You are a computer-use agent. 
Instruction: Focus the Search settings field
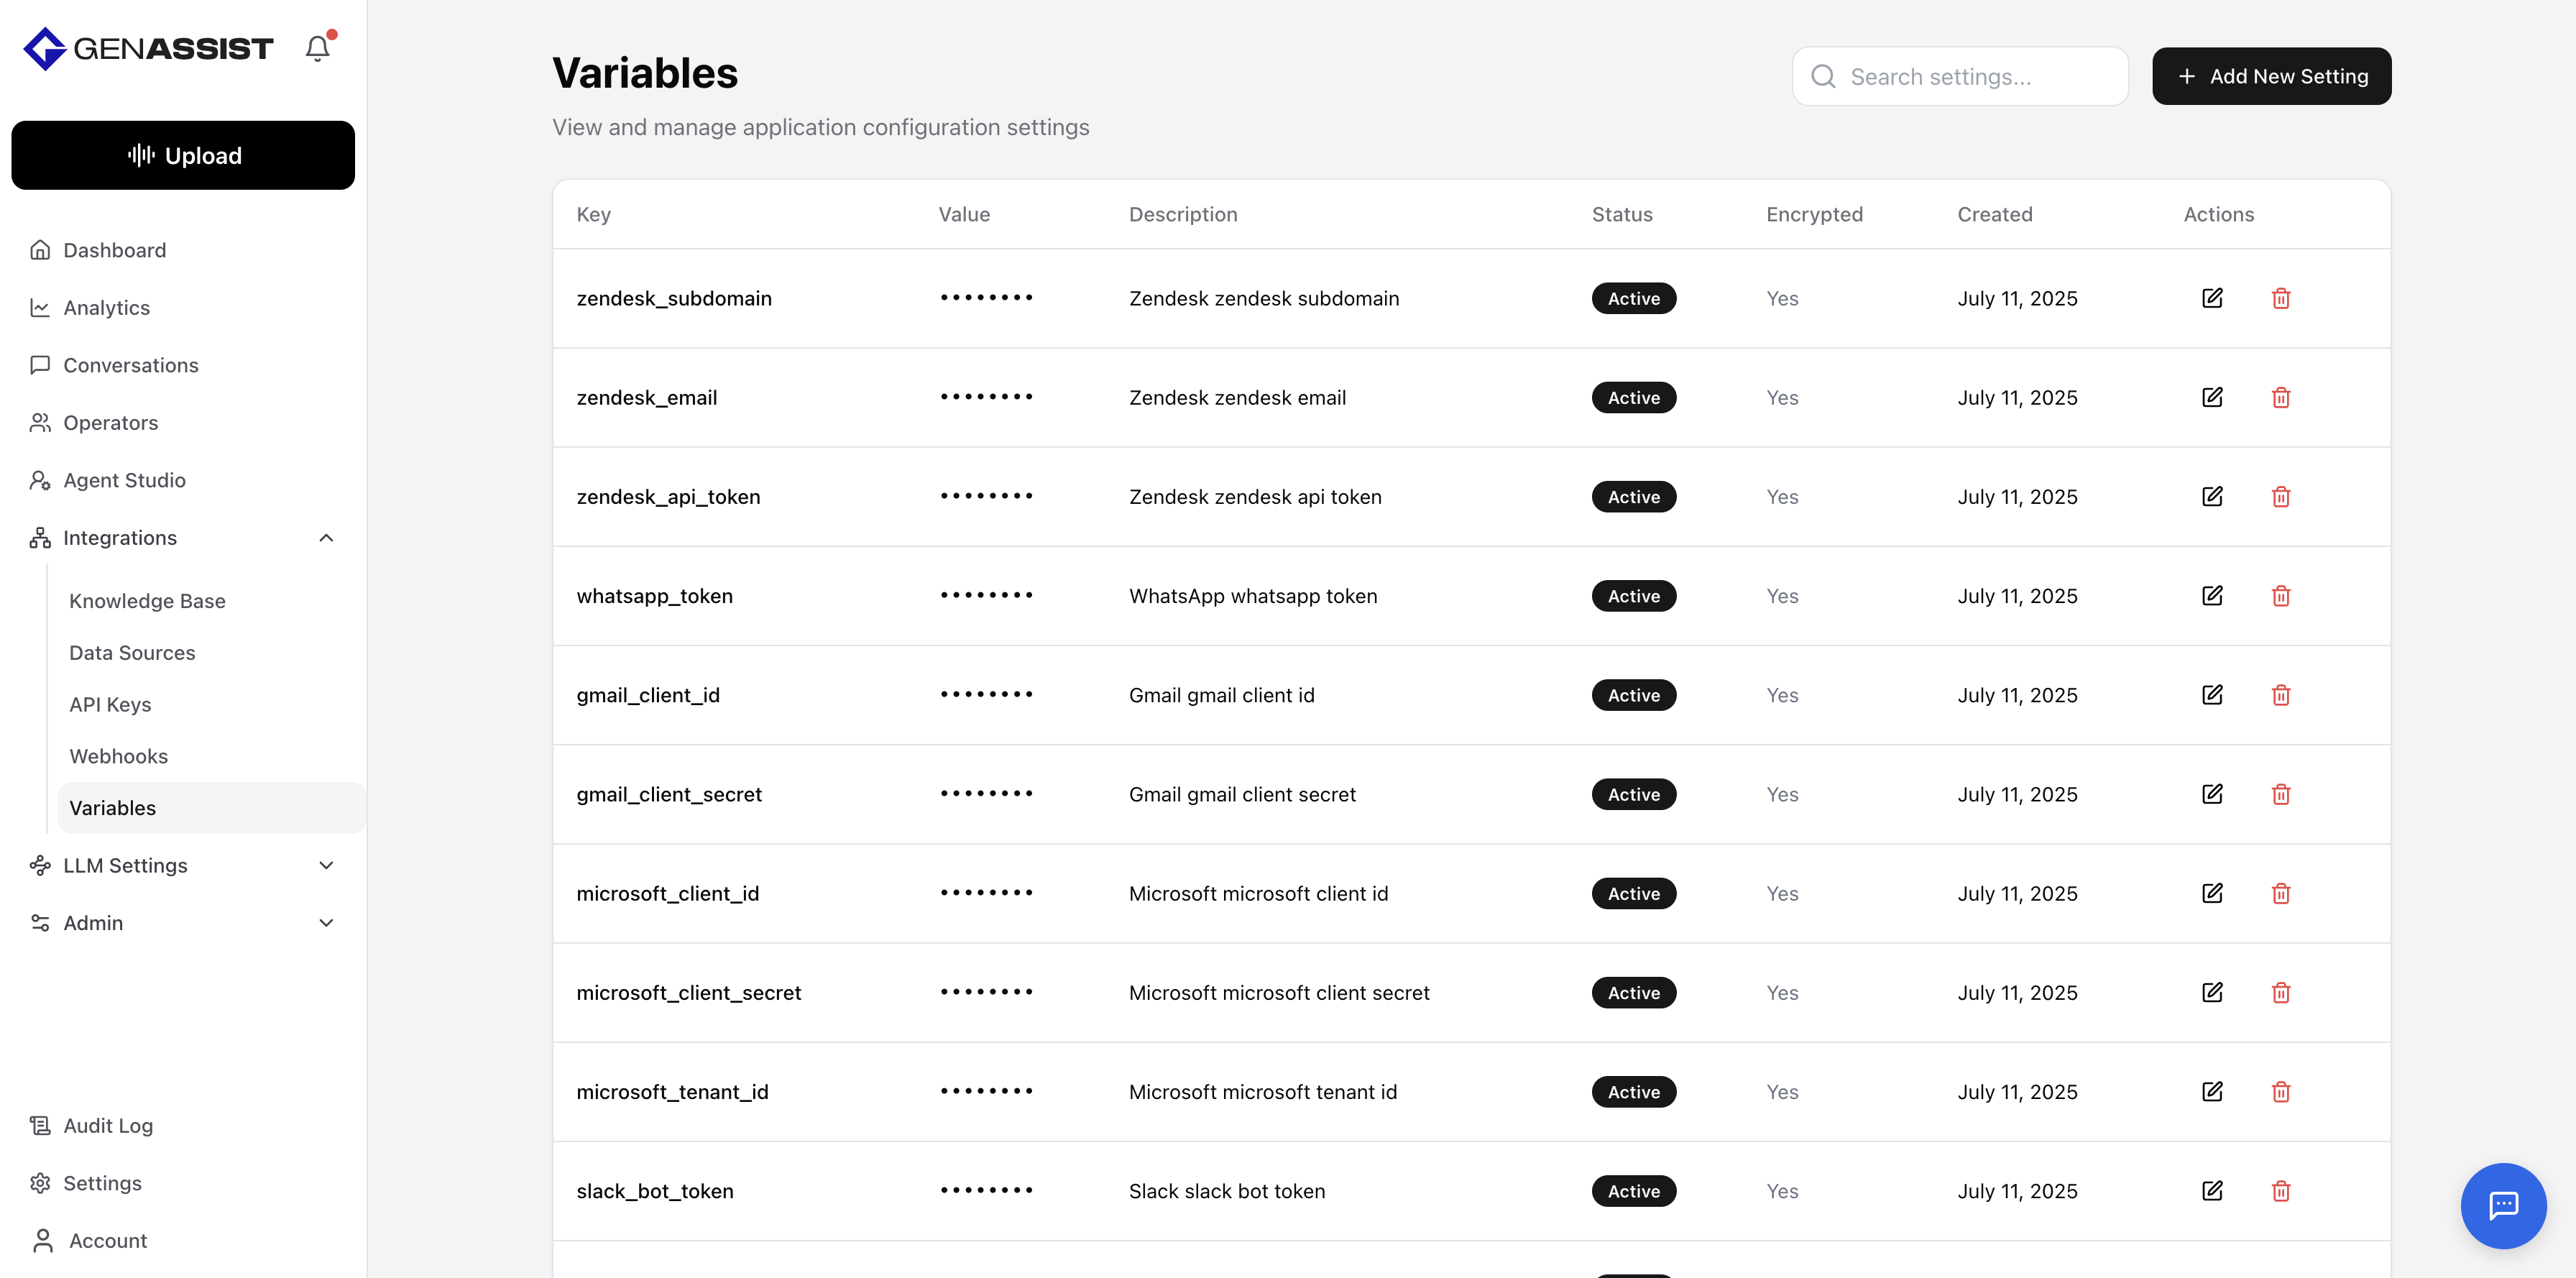coord(1975,77)
